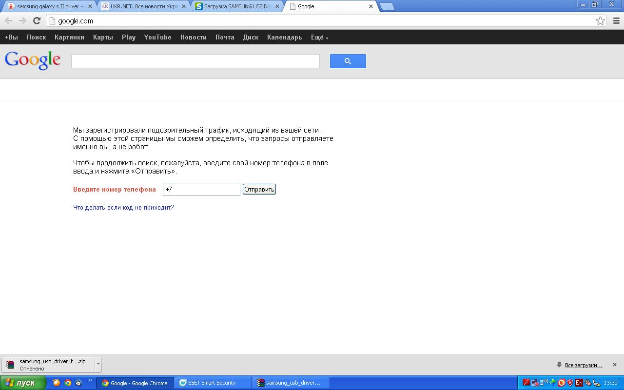Click the orange round quick launch icon
Screen dimensions: 624x390
coord(57,383)
